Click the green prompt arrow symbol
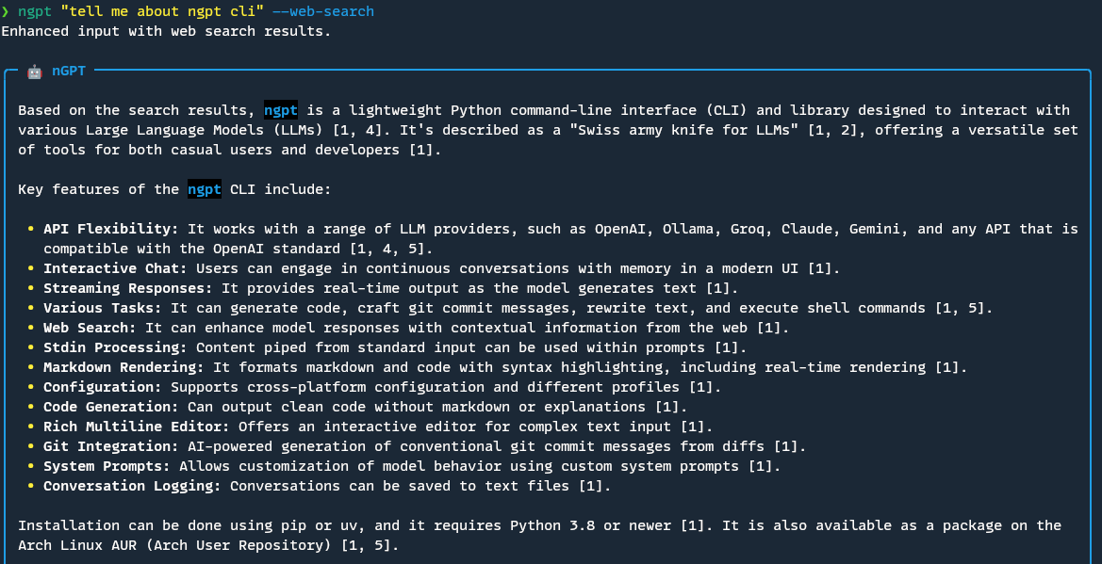The image size is (1102, 564). (5, 12)
